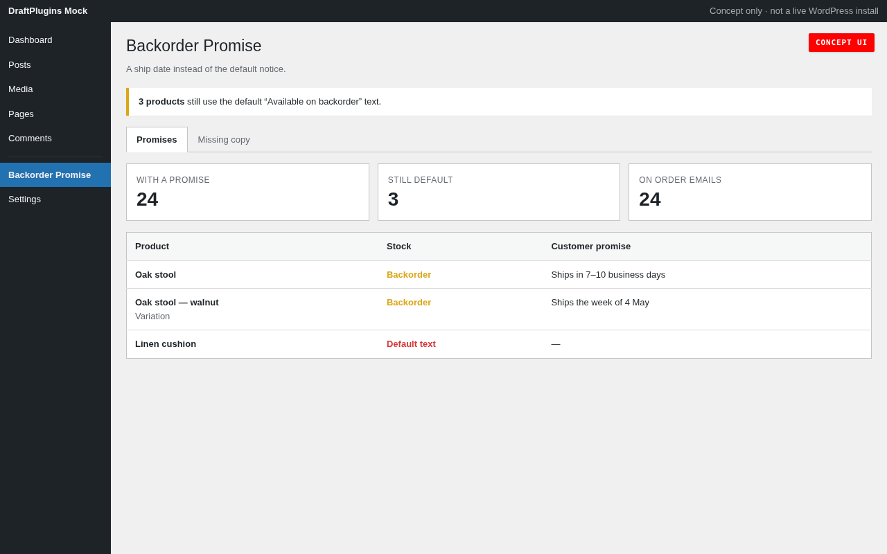The height and width of the screenshot is (554, 887).
Task: Click the On Order Emails stat card
Action: pos(750,193)
